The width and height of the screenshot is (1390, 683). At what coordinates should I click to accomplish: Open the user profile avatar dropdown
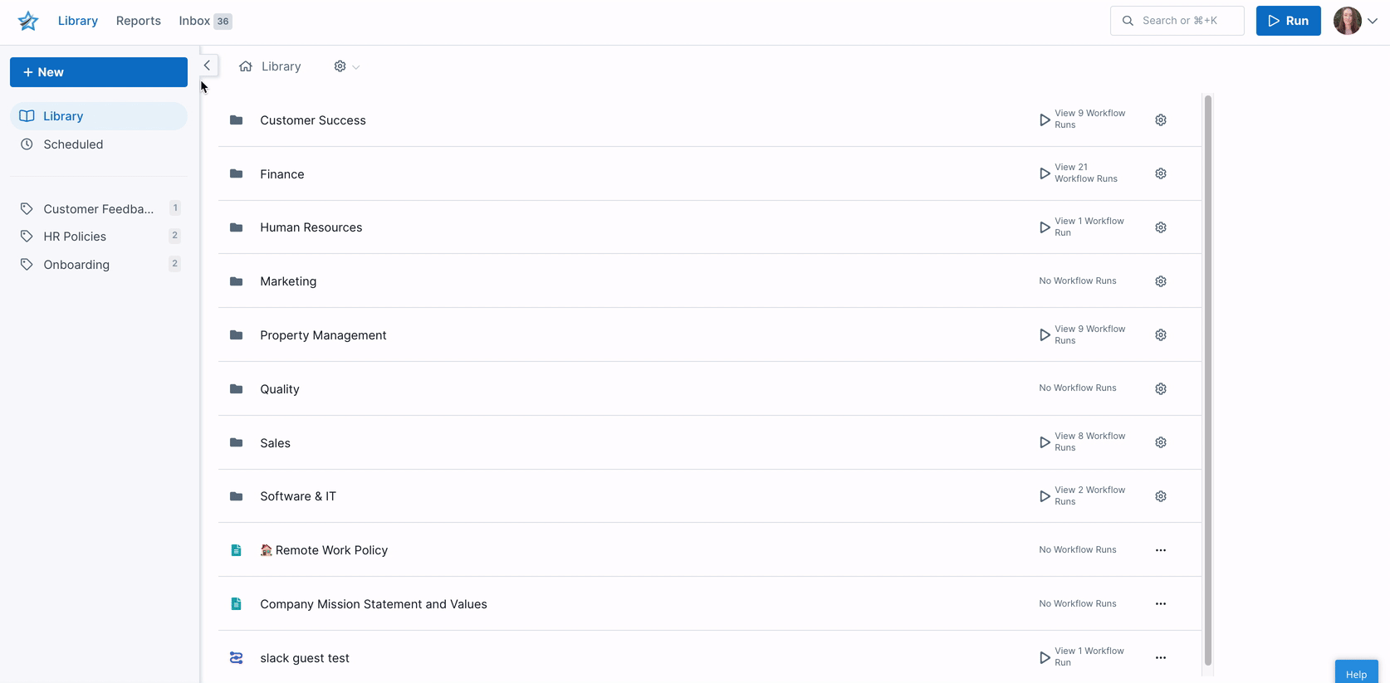[1355, 21]
